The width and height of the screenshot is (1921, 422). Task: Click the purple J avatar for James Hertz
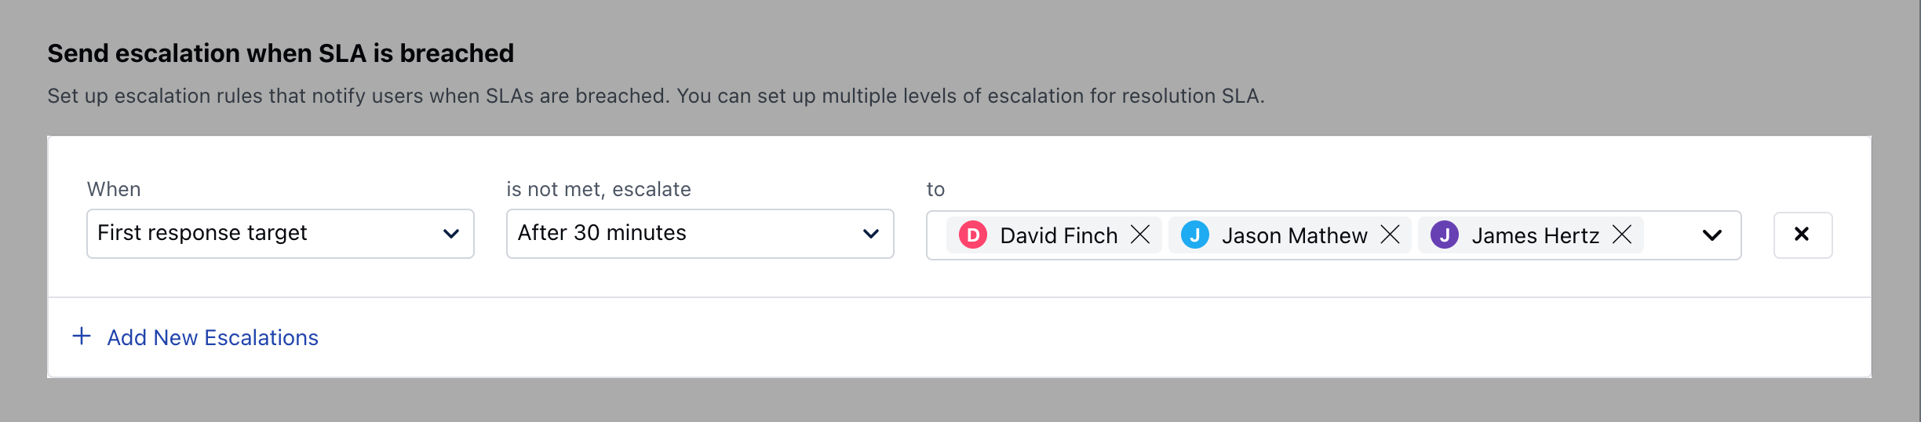click(1445, 235)
